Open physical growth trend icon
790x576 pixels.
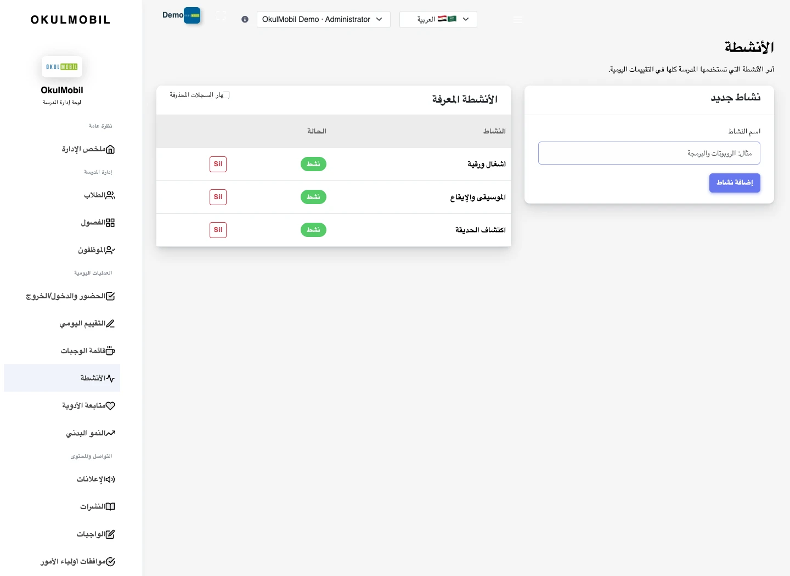tap(110, 433)
